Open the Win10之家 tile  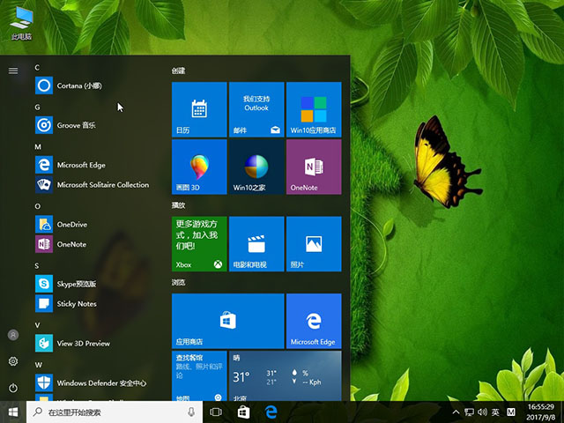coord(256,167)
